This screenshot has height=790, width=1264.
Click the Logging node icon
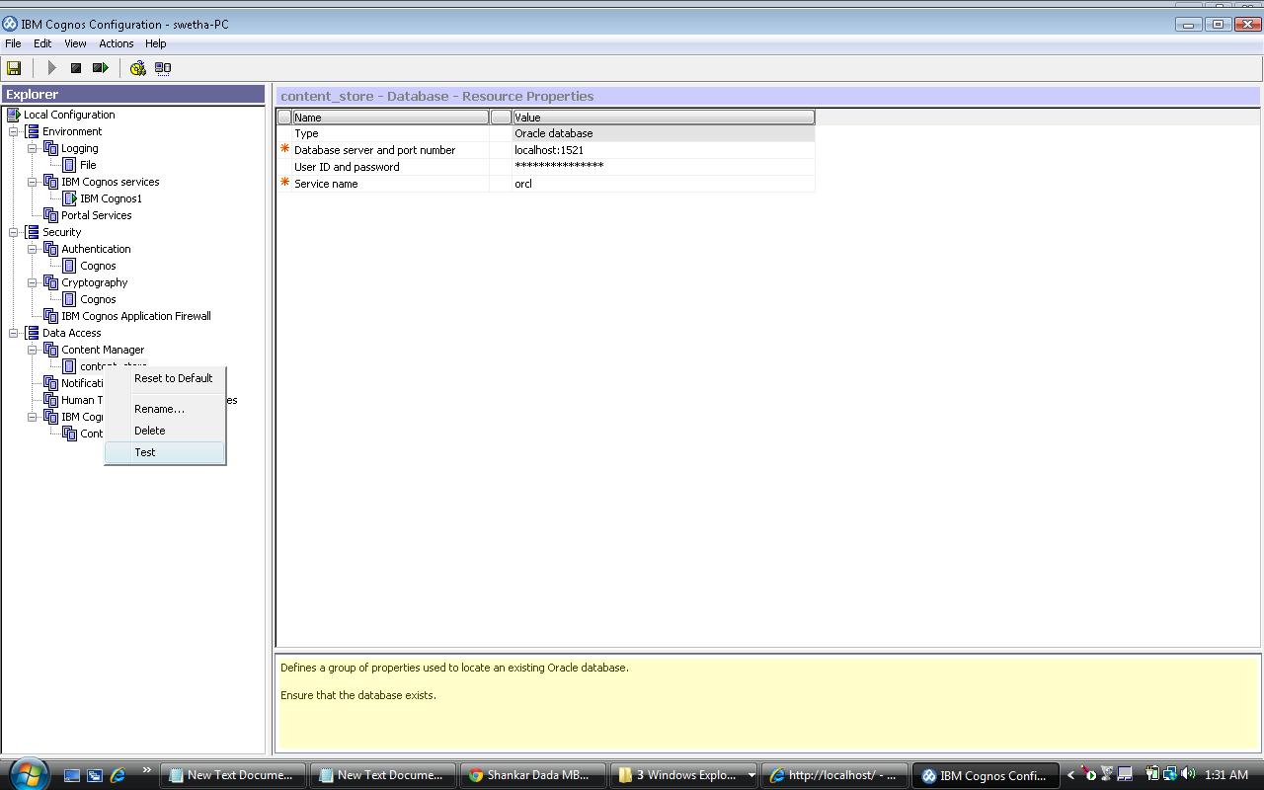pos(50,148)
